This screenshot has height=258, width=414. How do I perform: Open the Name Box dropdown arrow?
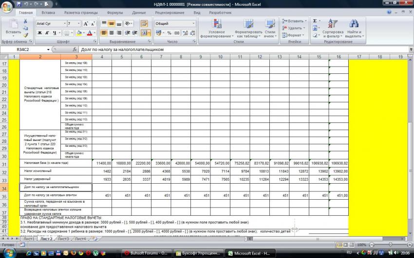[48, 50]
